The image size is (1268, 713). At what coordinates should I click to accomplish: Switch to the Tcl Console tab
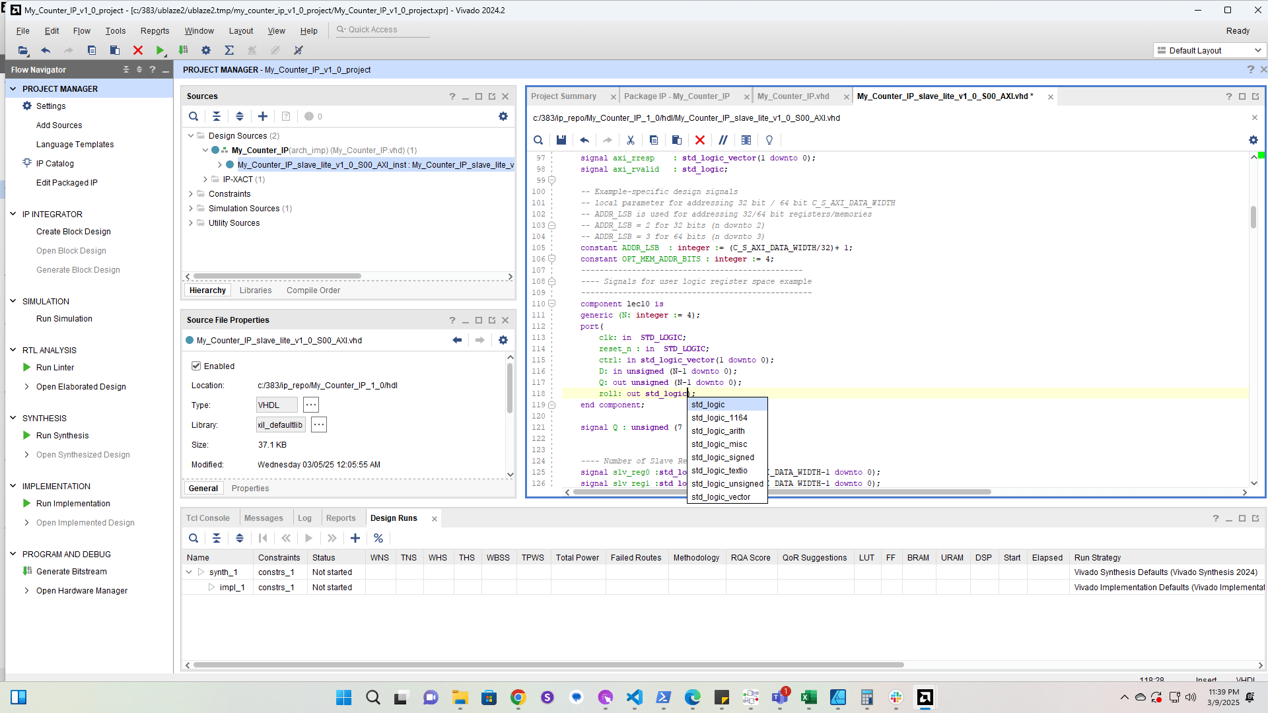207,518
